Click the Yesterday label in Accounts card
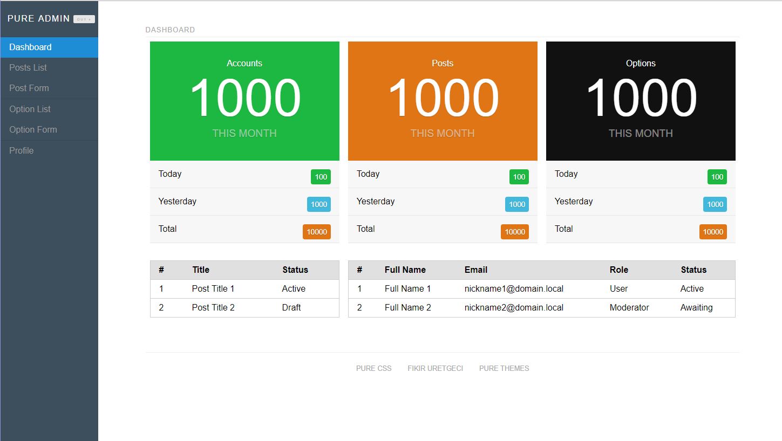The width and height of the screenshot is (782, 441). [x=178, y=201]
